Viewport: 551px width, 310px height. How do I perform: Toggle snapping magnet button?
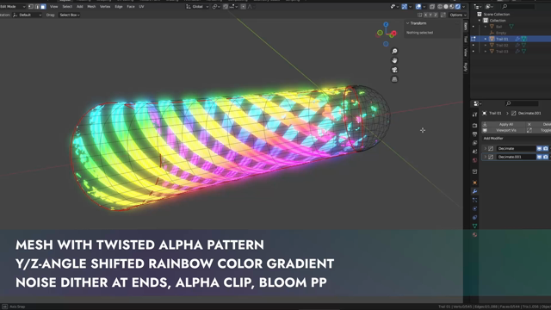coord(226,7)
